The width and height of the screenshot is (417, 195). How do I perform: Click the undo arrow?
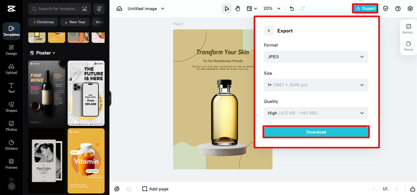pyautogui.click(x=292, y=8)
